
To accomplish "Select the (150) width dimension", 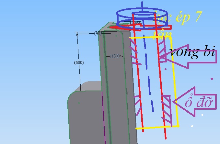I will click(x=115, y=56).
